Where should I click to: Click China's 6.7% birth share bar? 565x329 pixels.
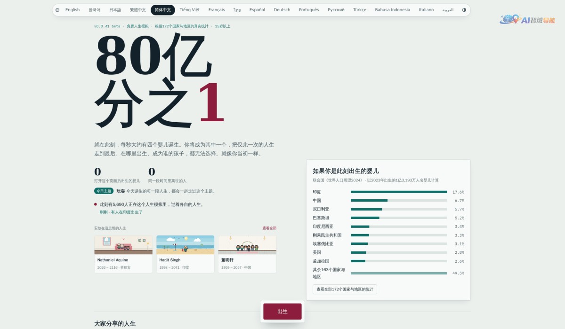click(x=399, y=200)
